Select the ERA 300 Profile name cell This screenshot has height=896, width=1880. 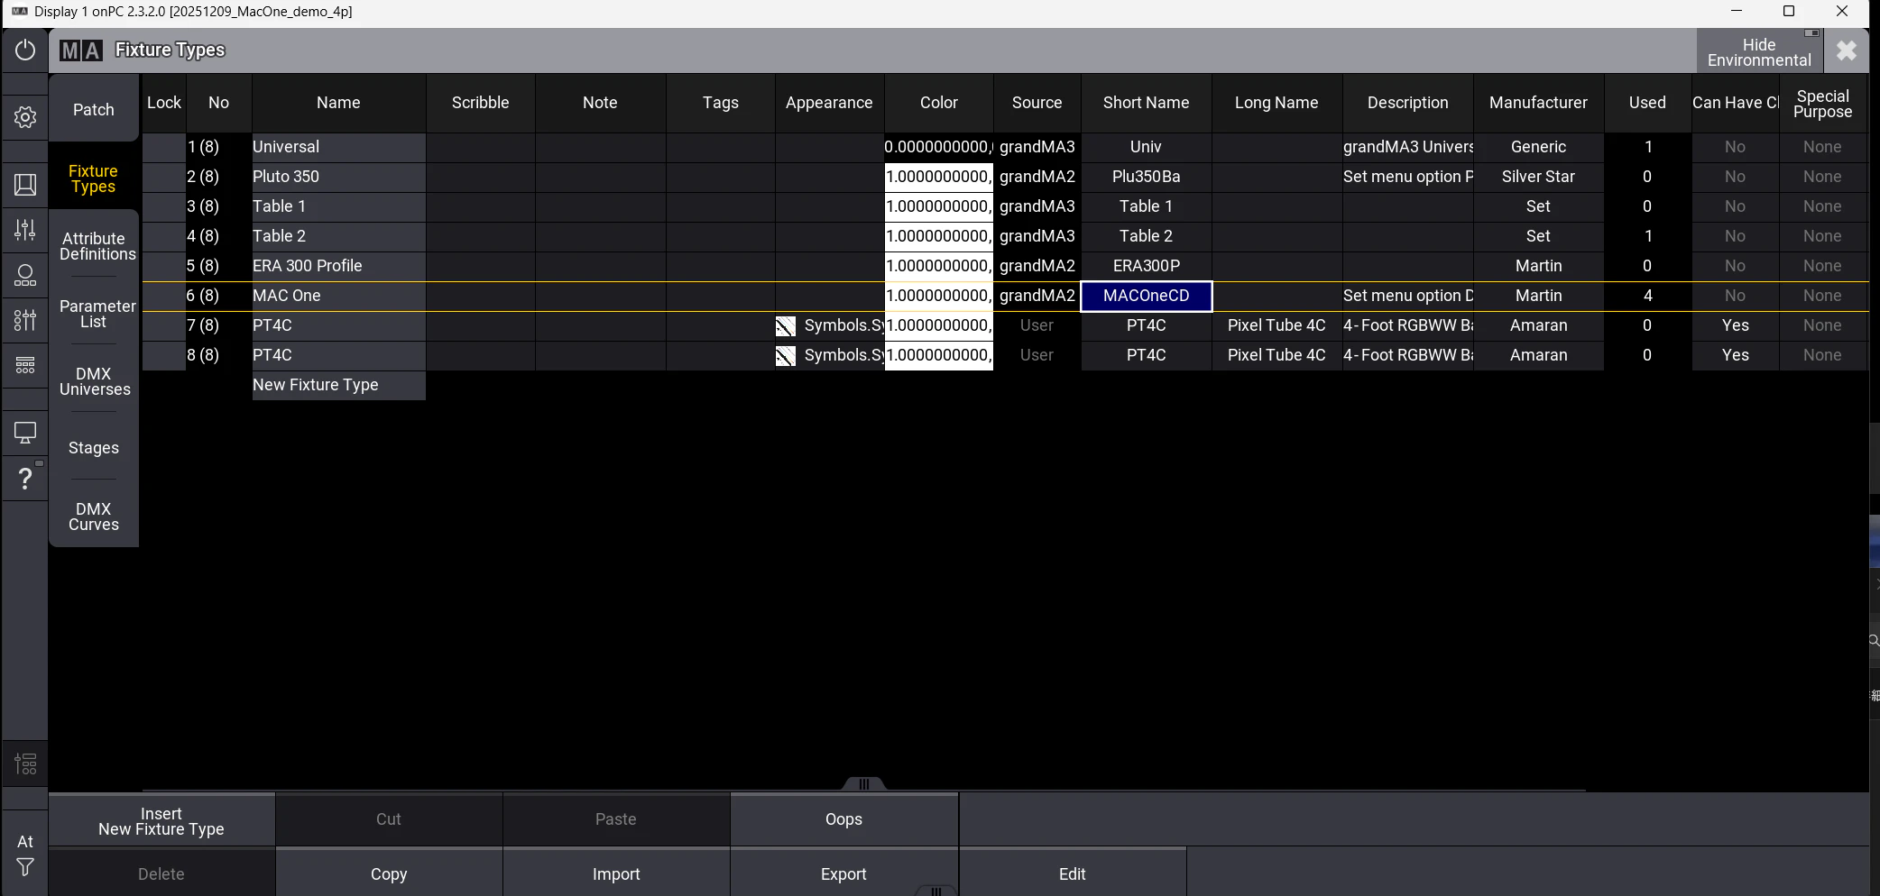(338, 266)
